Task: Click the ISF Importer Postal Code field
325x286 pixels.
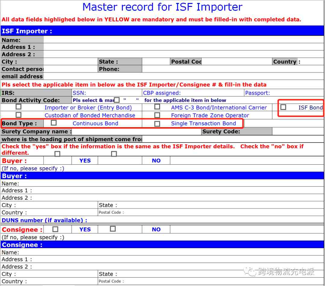Action: pos(237,62)
